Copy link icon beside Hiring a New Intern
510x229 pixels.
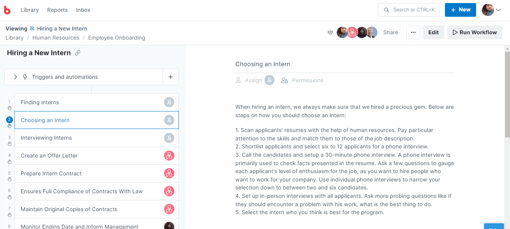(x=78, y=53)
